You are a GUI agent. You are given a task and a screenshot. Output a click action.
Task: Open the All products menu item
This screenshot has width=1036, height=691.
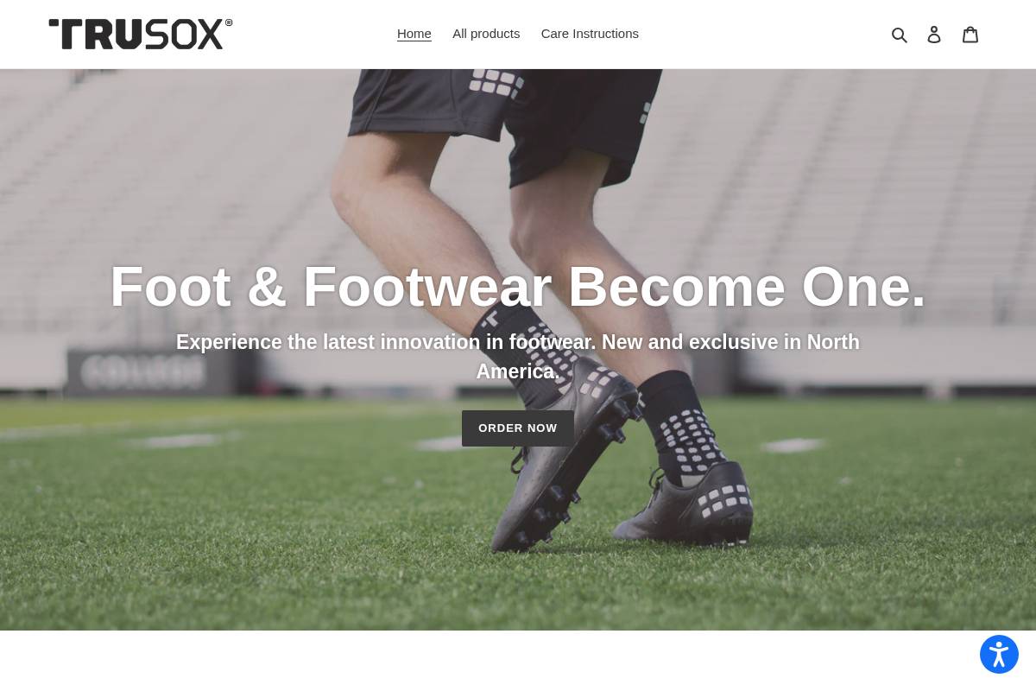click(486, 34)
